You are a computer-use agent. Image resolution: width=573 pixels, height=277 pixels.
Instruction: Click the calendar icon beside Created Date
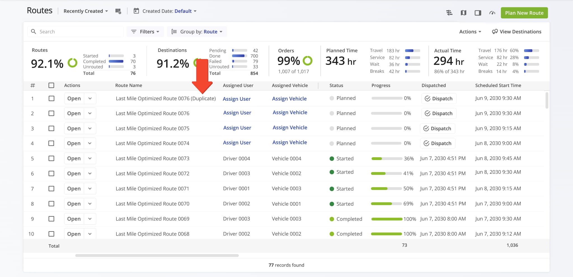point(136,11)
